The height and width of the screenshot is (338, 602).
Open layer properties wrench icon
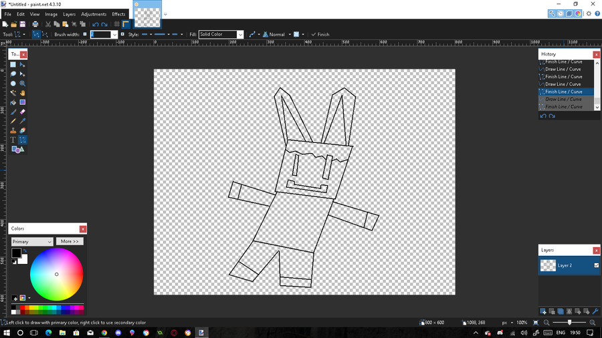[595, 311]
